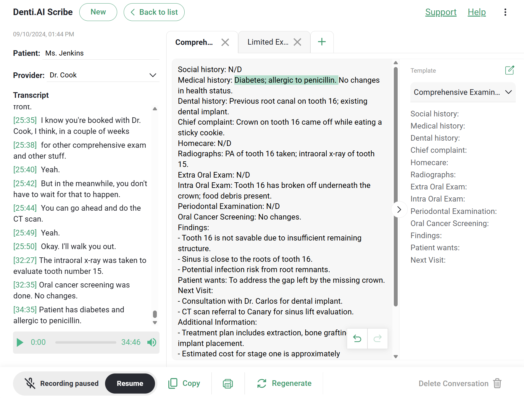Image resolution: width=524 pixels, height=398 pixels.
Task: Add a new note tab with plus button
Action: tap(322, 42)
